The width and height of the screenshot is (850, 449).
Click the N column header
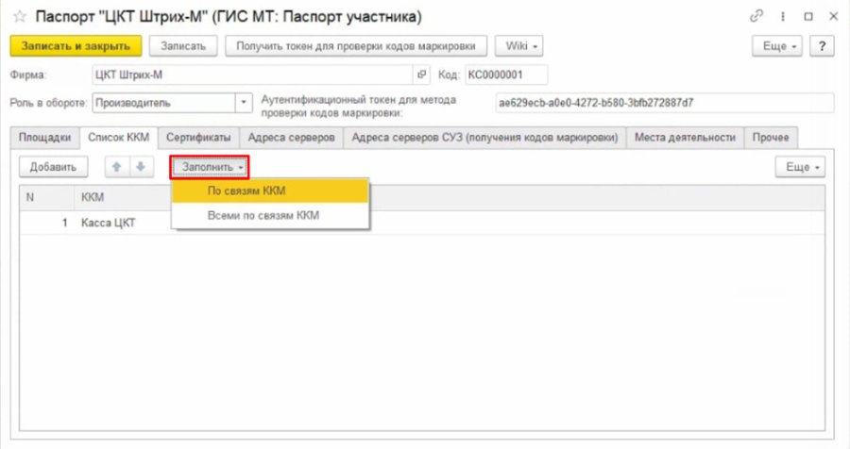pos(46,197)
